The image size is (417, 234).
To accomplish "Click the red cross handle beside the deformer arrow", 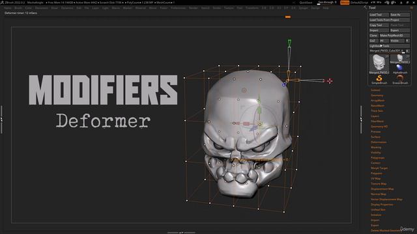I will (x=330, y=81).
